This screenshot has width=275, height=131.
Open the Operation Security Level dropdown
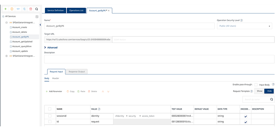[x=244, y=26]
